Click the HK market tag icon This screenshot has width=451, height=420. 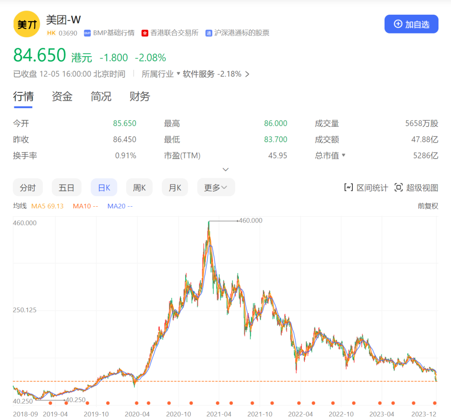[51, 33]
